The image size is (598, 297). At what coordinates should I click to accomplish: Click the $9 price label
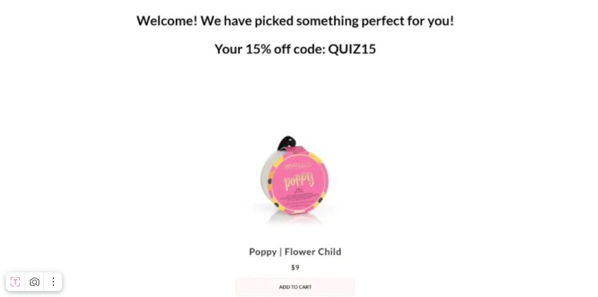pyautogui.click(x=295, y=268)
